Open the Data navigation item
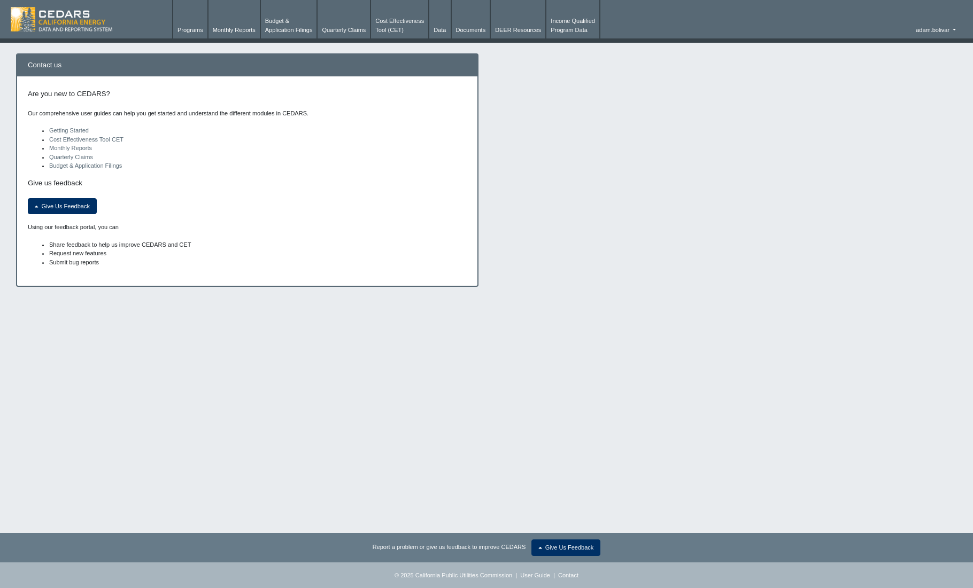 click(x=439, y=30)
